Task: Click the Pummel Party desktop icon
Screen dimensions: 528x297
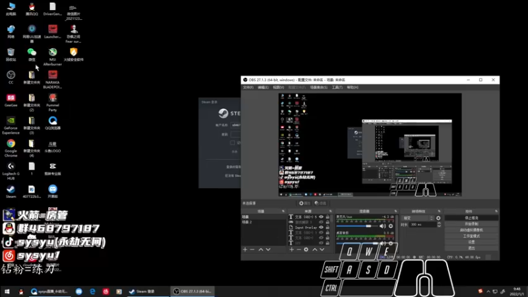Action: (x=53, y=102)
